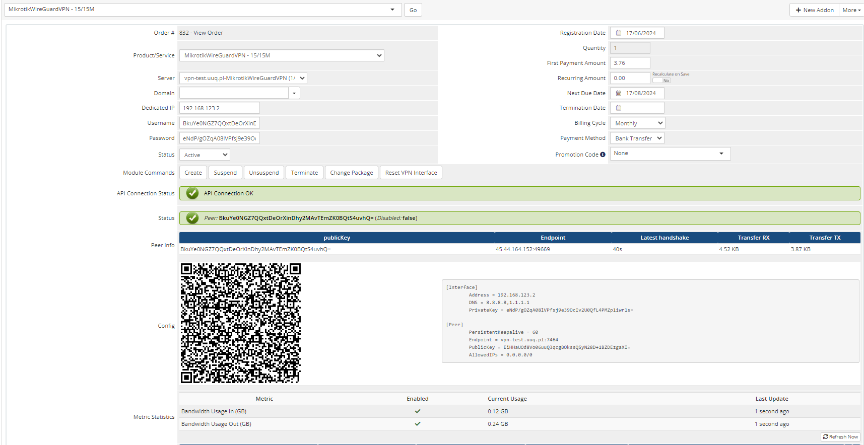Click the Bandwidth Usage Out (GB) row
864x445 pixels.
(519, 424)
